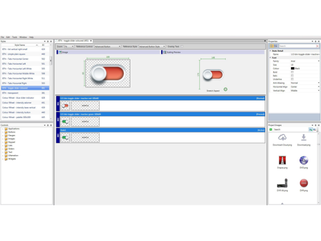
Task: Sort styles by Style Name column header
Action: click(x=20, y=45)
